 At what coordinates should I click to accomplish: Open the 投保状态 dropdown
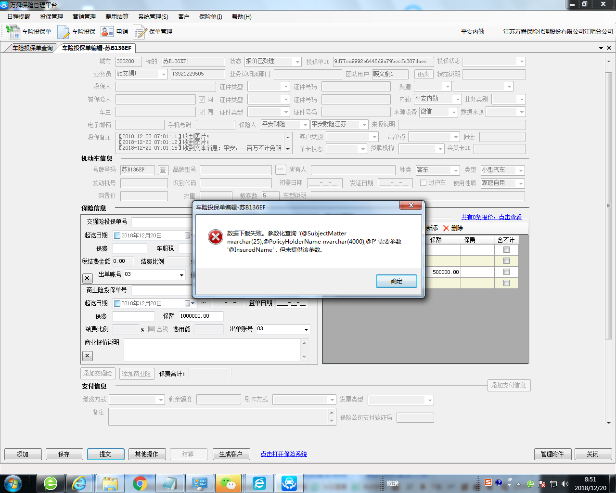pos(522,62)
